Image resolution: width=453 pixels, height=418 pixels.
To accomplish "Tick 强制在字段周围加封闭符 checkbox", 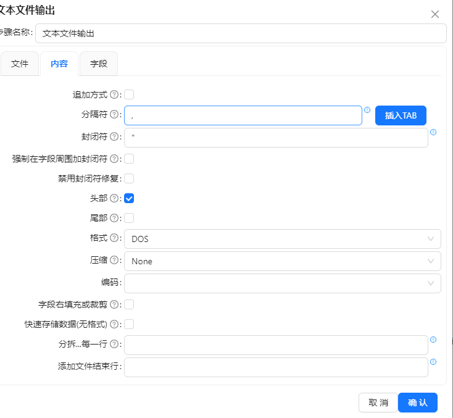I will coord(130,159).
